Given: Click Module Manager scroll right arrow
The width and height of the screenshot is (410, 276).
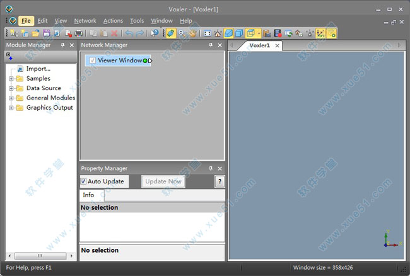Looking at the screenshot, I should click(71, 256).
